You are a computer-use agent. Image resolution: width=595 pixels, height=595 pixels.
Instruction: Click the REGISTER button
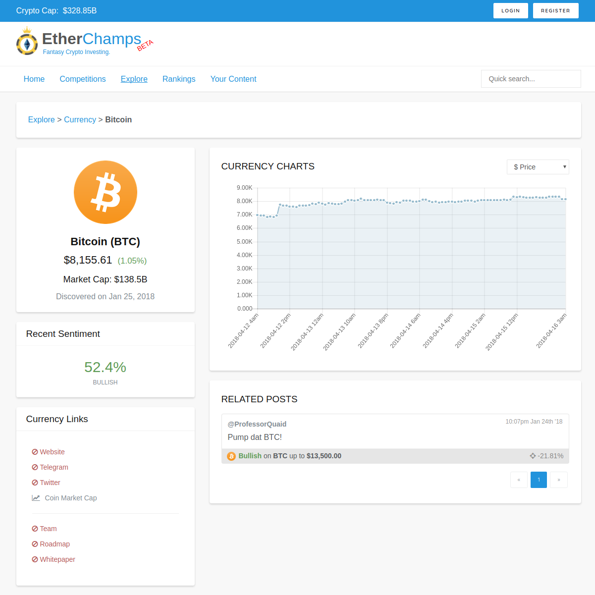coord(556,10)
